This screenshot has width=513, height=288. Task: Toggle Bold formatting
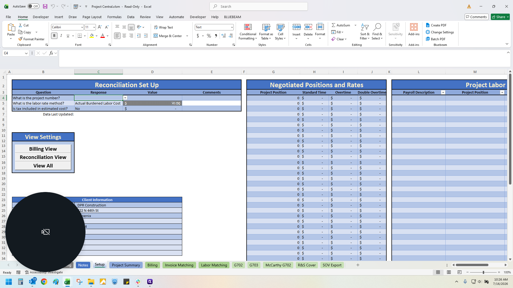click(x=54, y=36)
